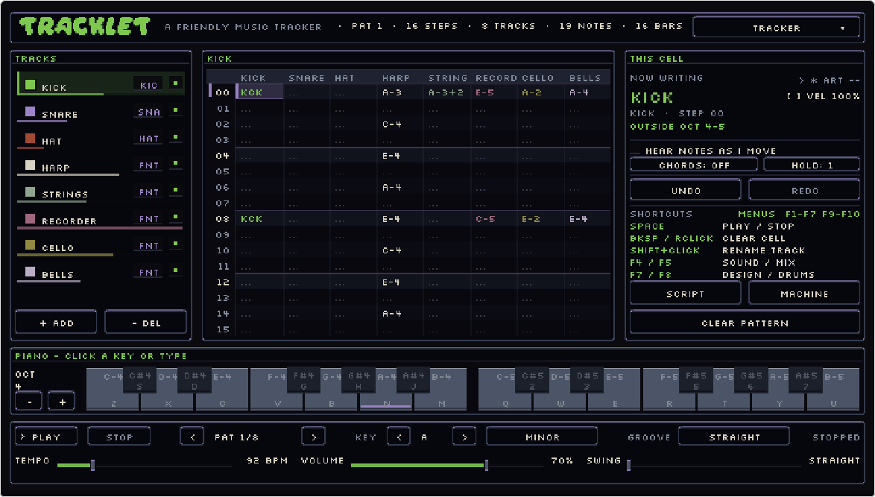This screenshot has width=875, height=497.
Task: Open the Machine panel button
Action: click(804, 294)
